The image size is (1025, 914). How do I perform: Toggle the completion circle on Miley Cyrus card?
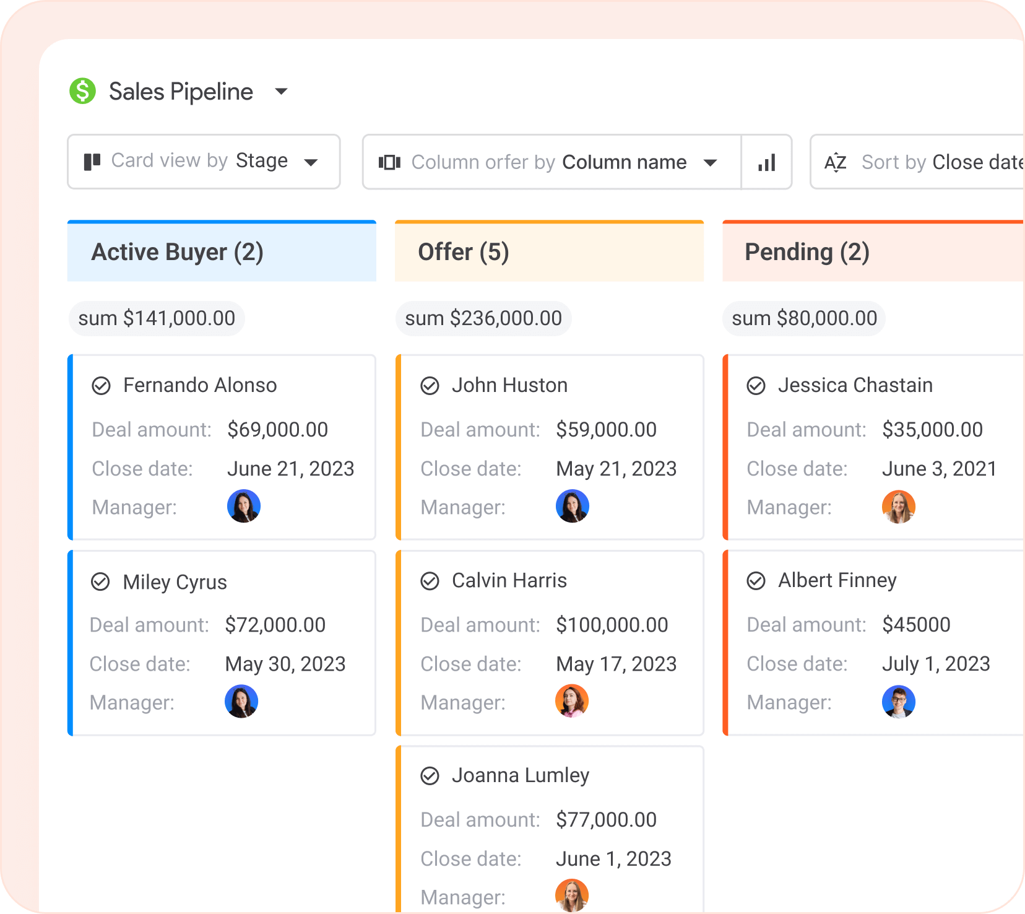(101, 581)
